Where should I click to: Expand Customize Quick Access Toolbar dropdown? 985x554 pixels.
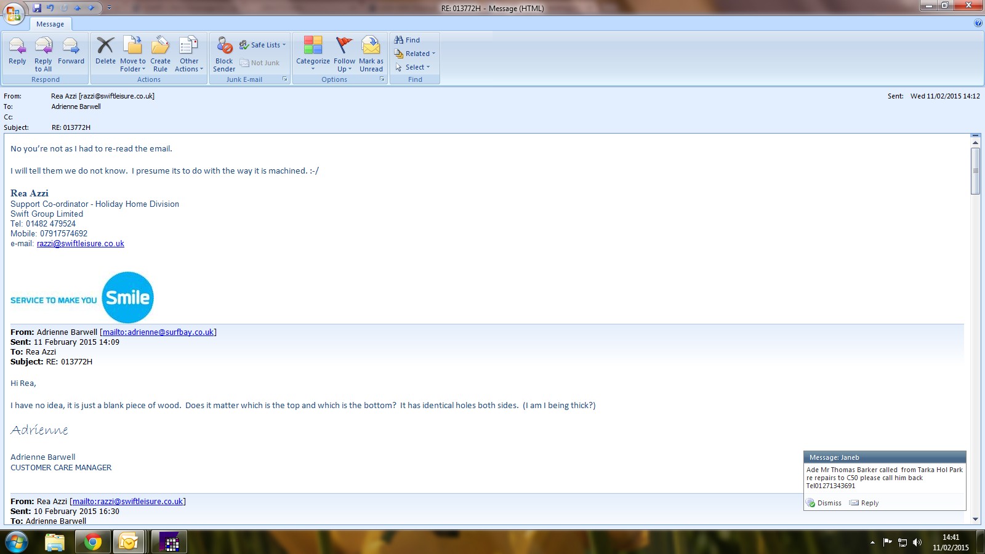click(x=110, y=8)
